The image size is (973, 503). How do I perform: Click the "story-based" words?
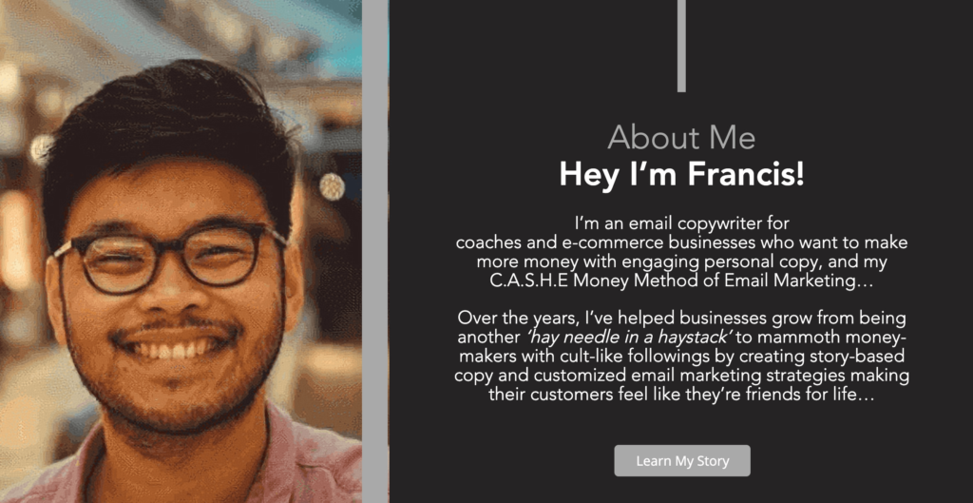coord(859,357)
